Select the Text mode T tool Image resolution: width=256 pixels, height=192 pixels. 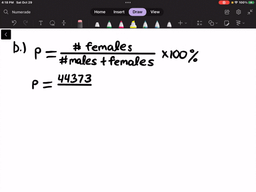pos(41,23)
